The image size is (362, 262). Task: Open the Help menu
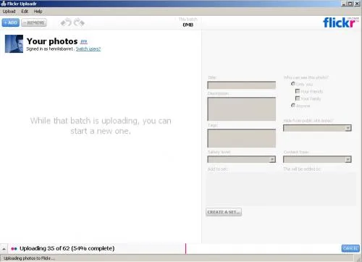point(38,12)
